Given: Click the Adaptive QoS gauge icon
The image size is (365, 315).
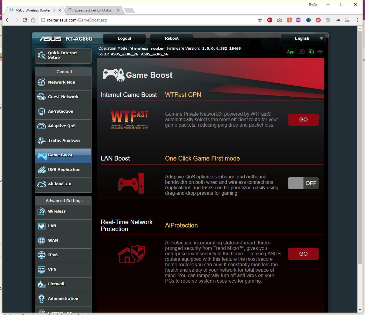Looking at the screenshot, I should pos(42,126).
